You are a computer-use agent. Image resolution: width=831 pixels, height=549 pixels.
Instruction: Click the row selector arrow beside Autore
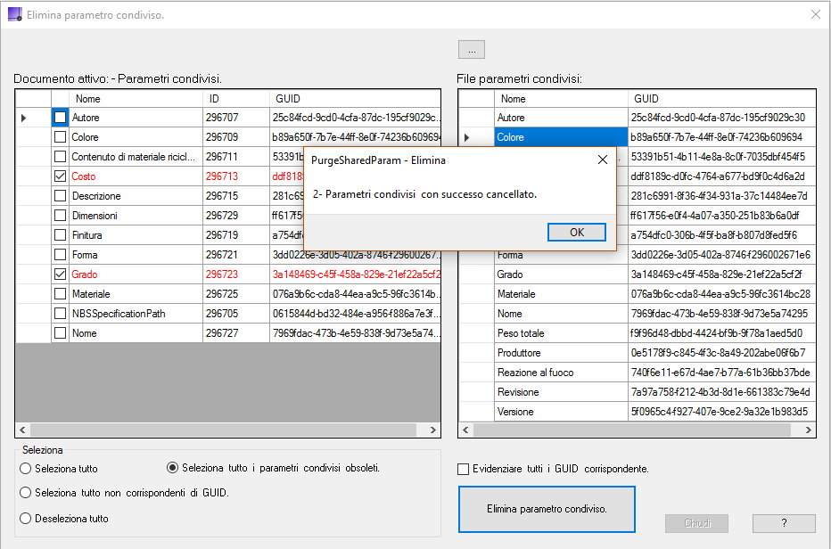click(x=25, y=118)
